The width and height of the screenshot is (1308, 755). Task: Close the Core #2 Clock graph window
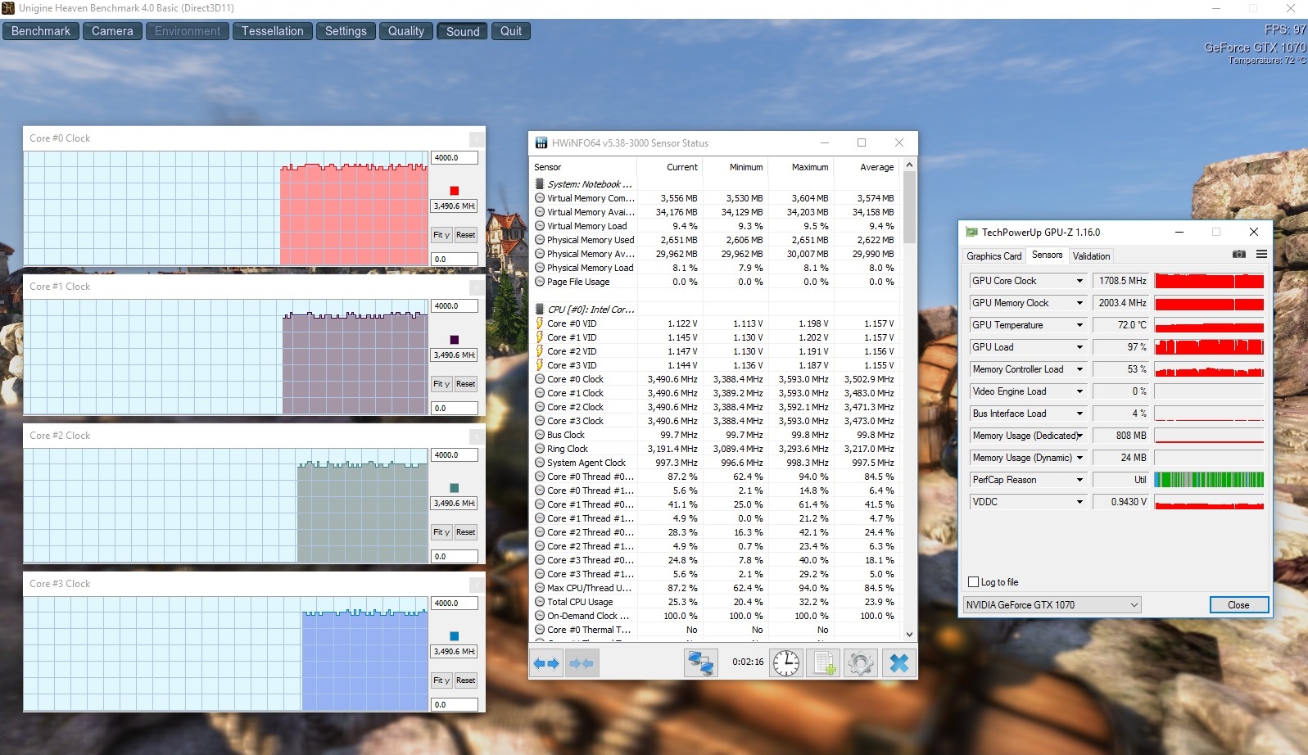click(x=477, y=436)
